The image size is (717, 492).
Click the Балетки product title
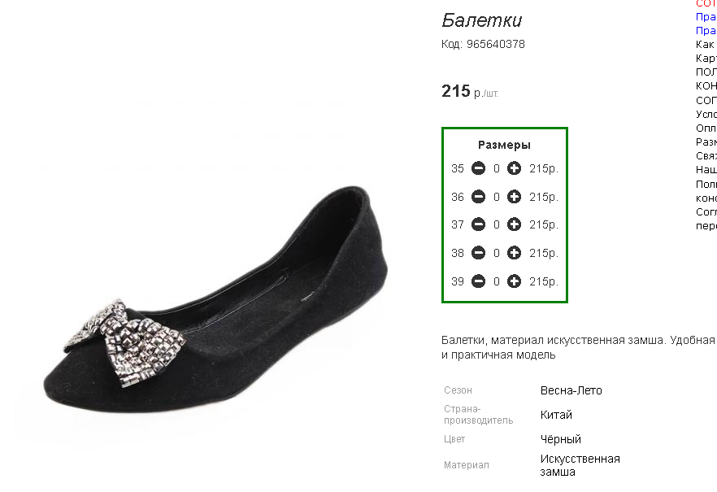click(481, 20)
